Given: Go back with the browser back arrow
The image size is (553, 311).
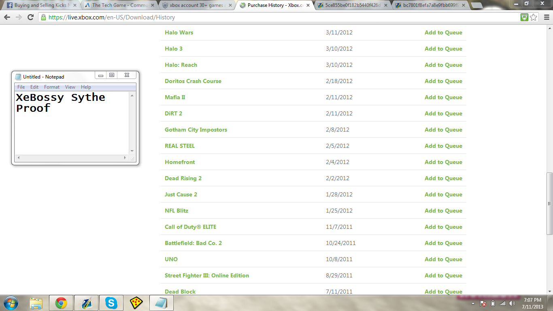Looking at the screenshot, I should click(x=7, y=17).
